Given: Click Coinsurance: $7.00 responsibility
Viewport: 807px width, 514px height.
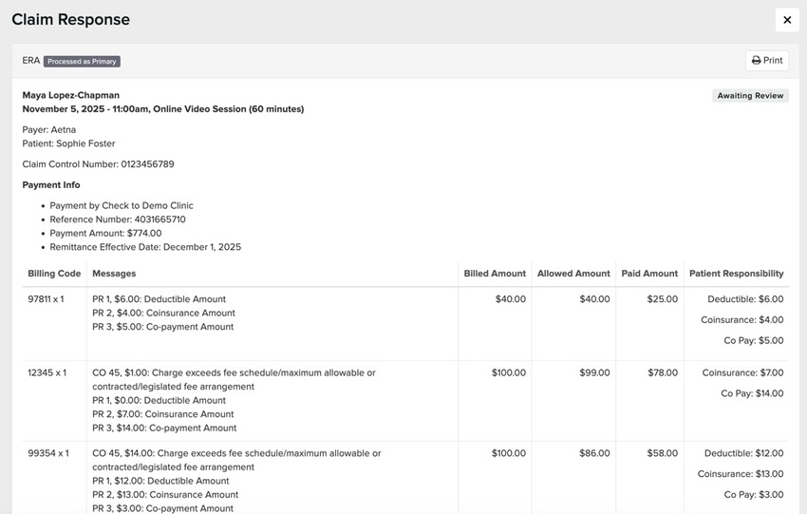Looking at the screenshot, I should [x=742, y=372].
